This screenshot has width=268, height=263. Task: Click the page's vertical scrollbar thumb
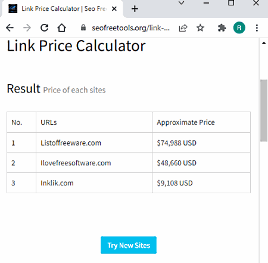pos(264,110)
